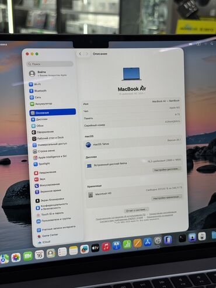Open Универсальный доступ accessibility settings
216x288 pixels.
click(50, 144)
